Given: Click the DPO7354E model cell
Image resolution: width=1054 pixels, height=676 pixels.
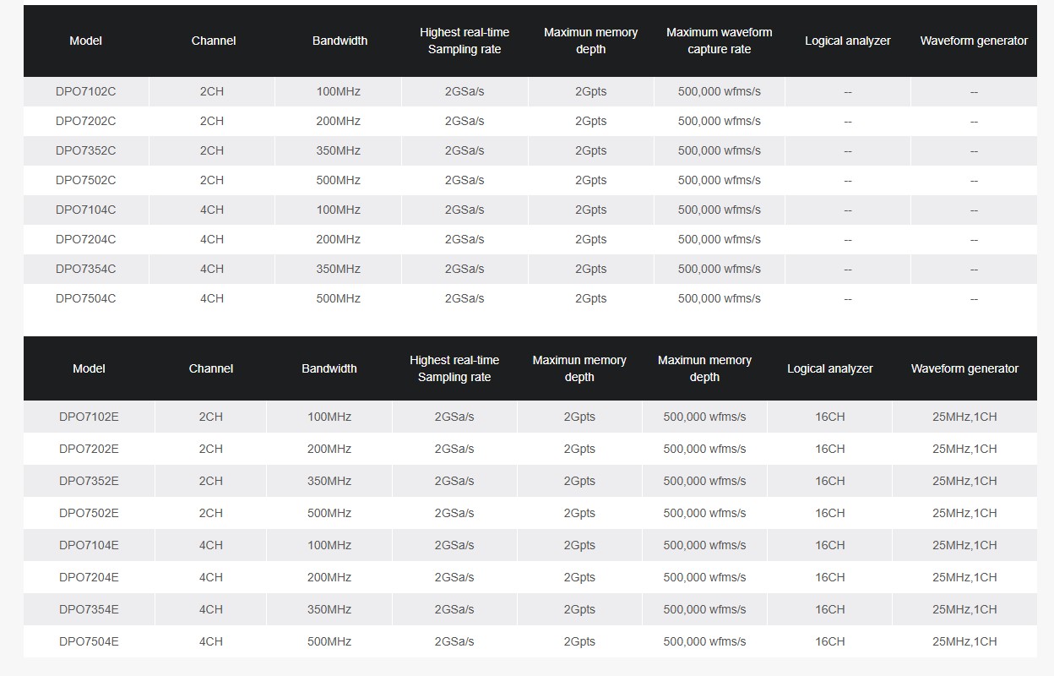Looking at the screenshot, I should [89, 609].
